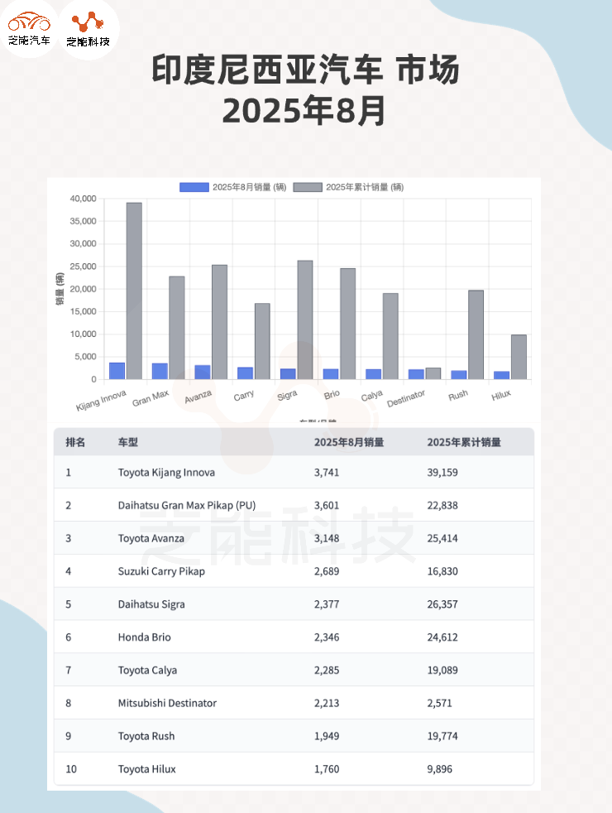The image size is (612, 813).
Task: Toggle the blue 2025年8月销量 legend swatch
Action: (194, 187)
